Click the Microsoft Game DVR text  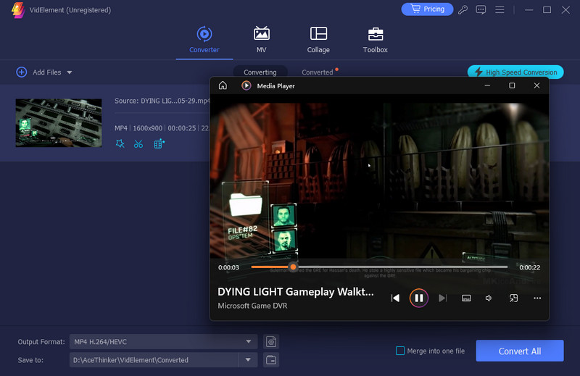(x=252, y=306)
